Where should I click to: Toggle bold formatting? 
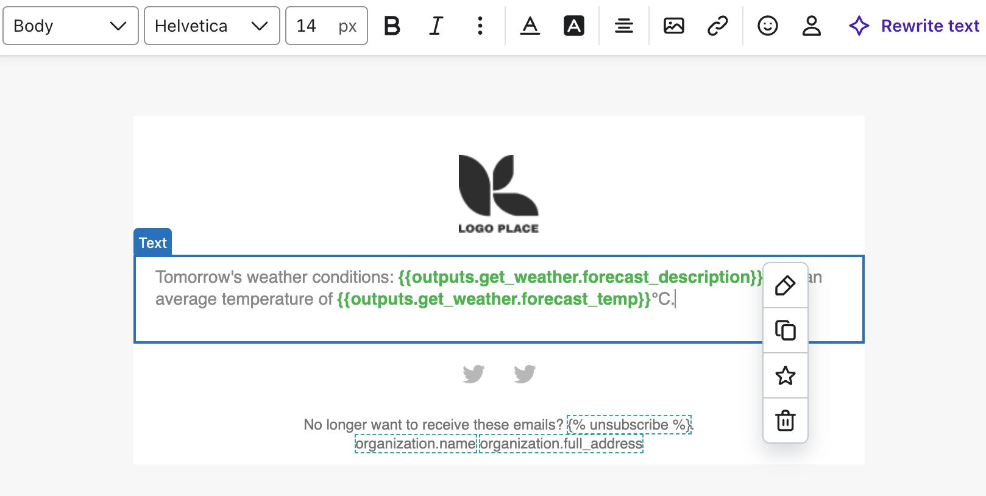tap(392, 26)
